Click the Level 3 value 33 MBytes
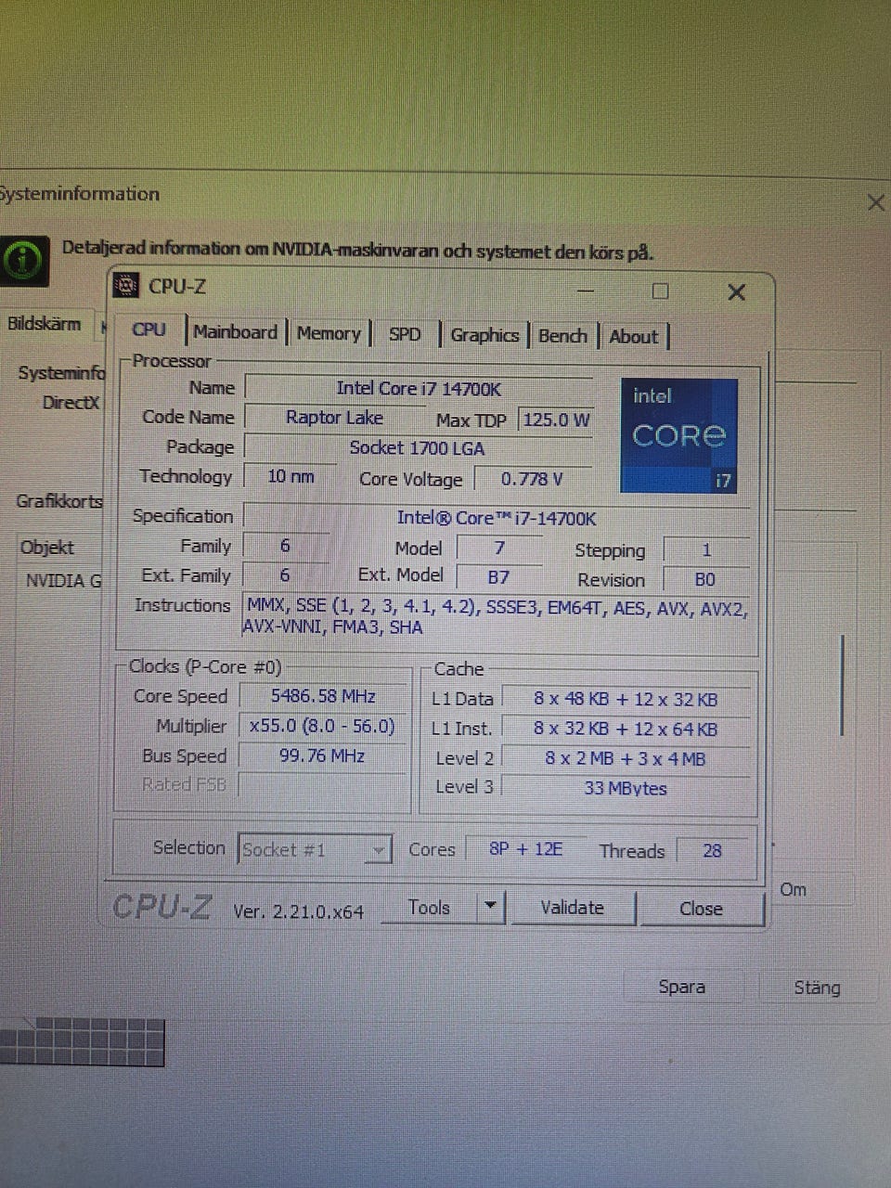Viewport: 891px width, 1188px height. pyautogui.click(x=626, y=788)
